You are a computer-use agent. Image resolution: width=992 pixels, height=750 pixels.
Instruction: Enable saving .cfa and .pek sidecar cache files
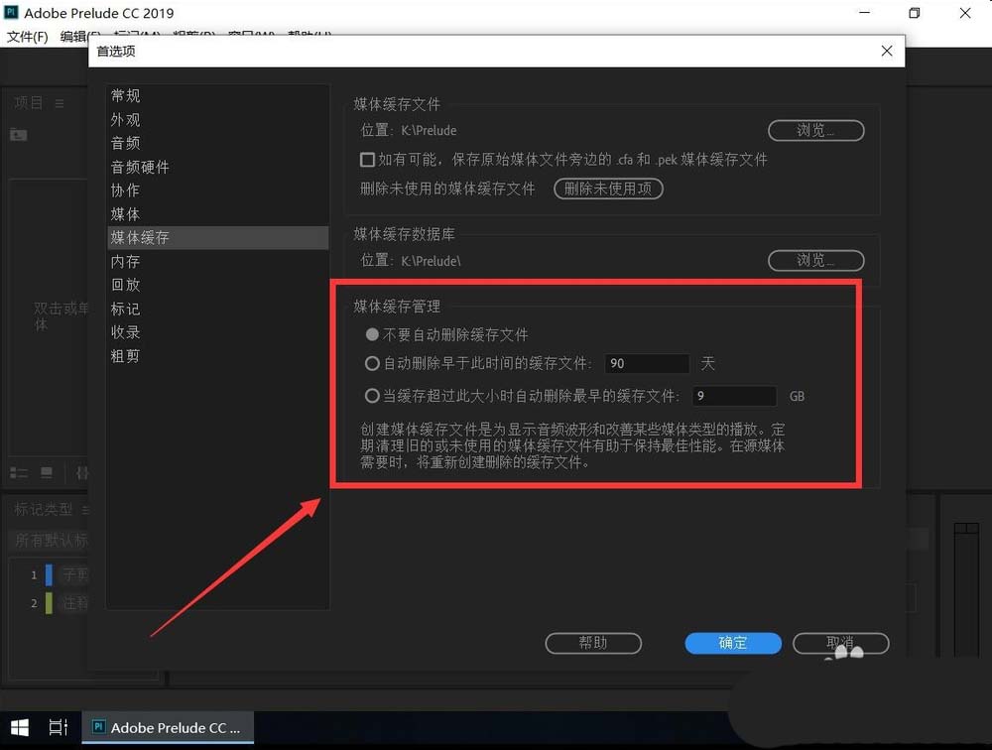366,160
